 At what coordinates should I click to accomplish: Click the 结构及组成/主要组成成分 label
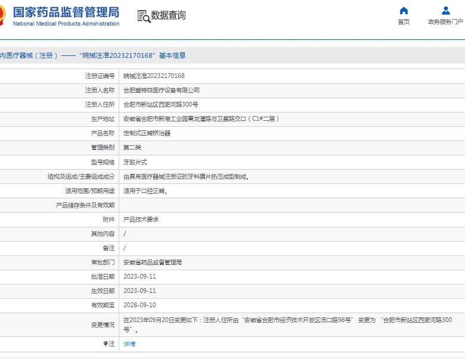pyautogui.click(x=81, y=177)
